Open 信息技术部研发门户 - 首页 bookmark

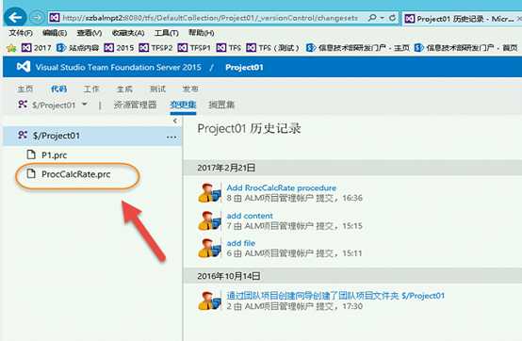(x=466, y=48)
